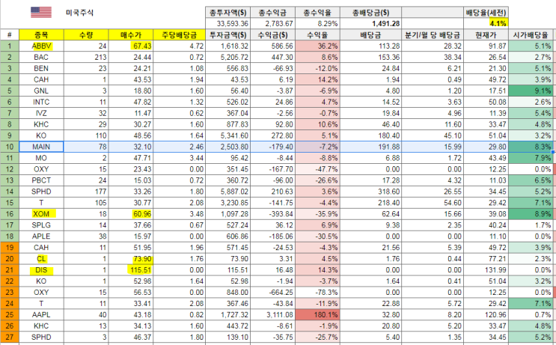556x345 pixels.
Task: Select the PBCT ticker cell
Action: click(41, 180)
